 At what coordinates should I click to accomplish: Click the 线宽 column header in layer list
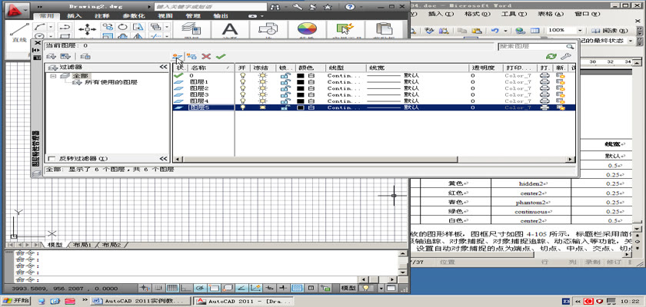[x=417, y=68]
